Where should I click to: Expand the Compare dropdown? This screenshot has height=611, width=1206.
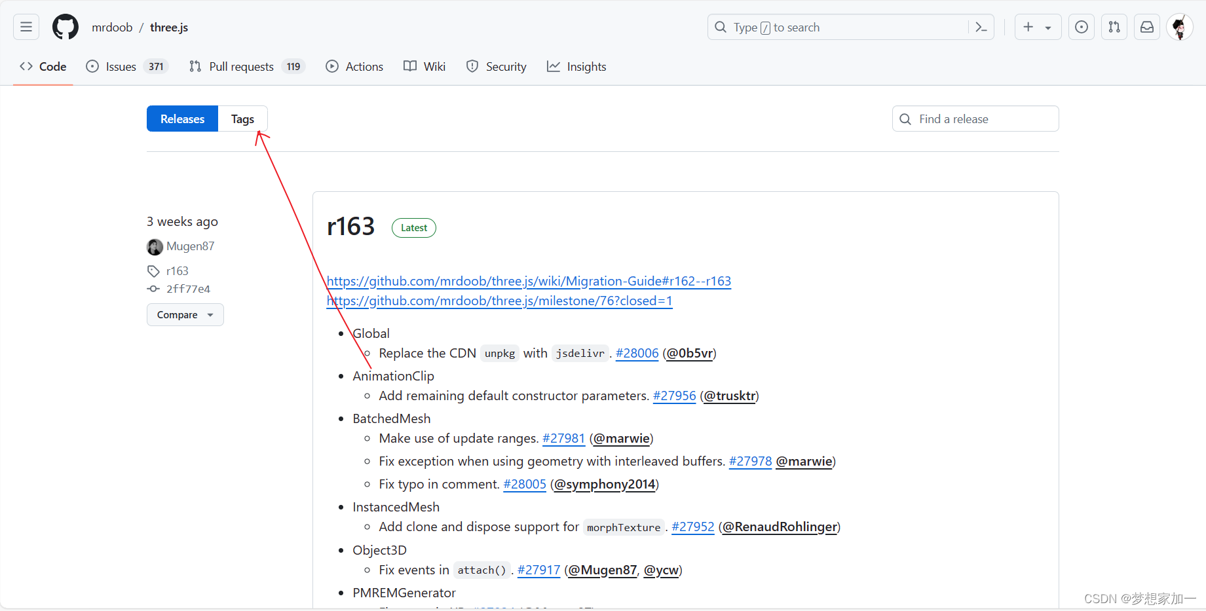tap(185, 314)
